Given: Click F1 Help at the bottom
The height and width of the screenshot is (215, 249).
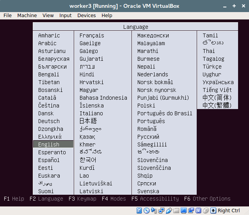Looking at the screenshot, I should coord(14,199).
